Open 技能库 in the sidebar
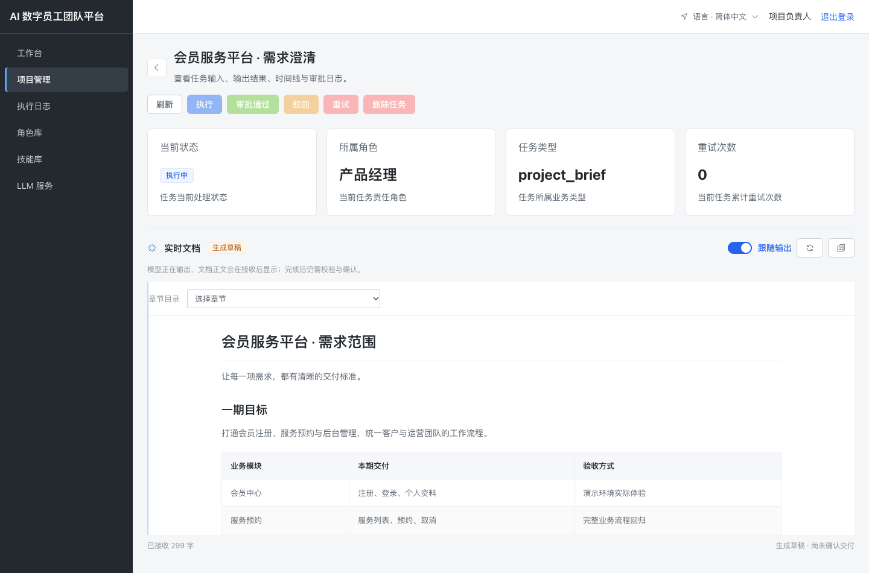The height and width of the screenshot is (573, 869). tap(66, 159)
